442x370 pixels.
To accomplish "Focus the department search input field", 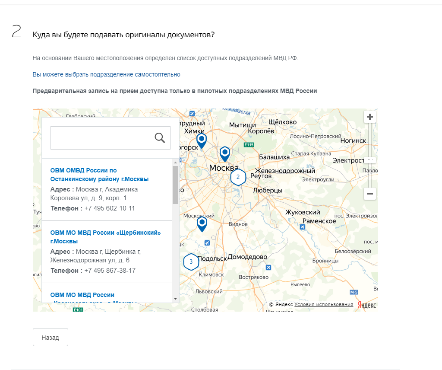I will click(x=102, y=138).
